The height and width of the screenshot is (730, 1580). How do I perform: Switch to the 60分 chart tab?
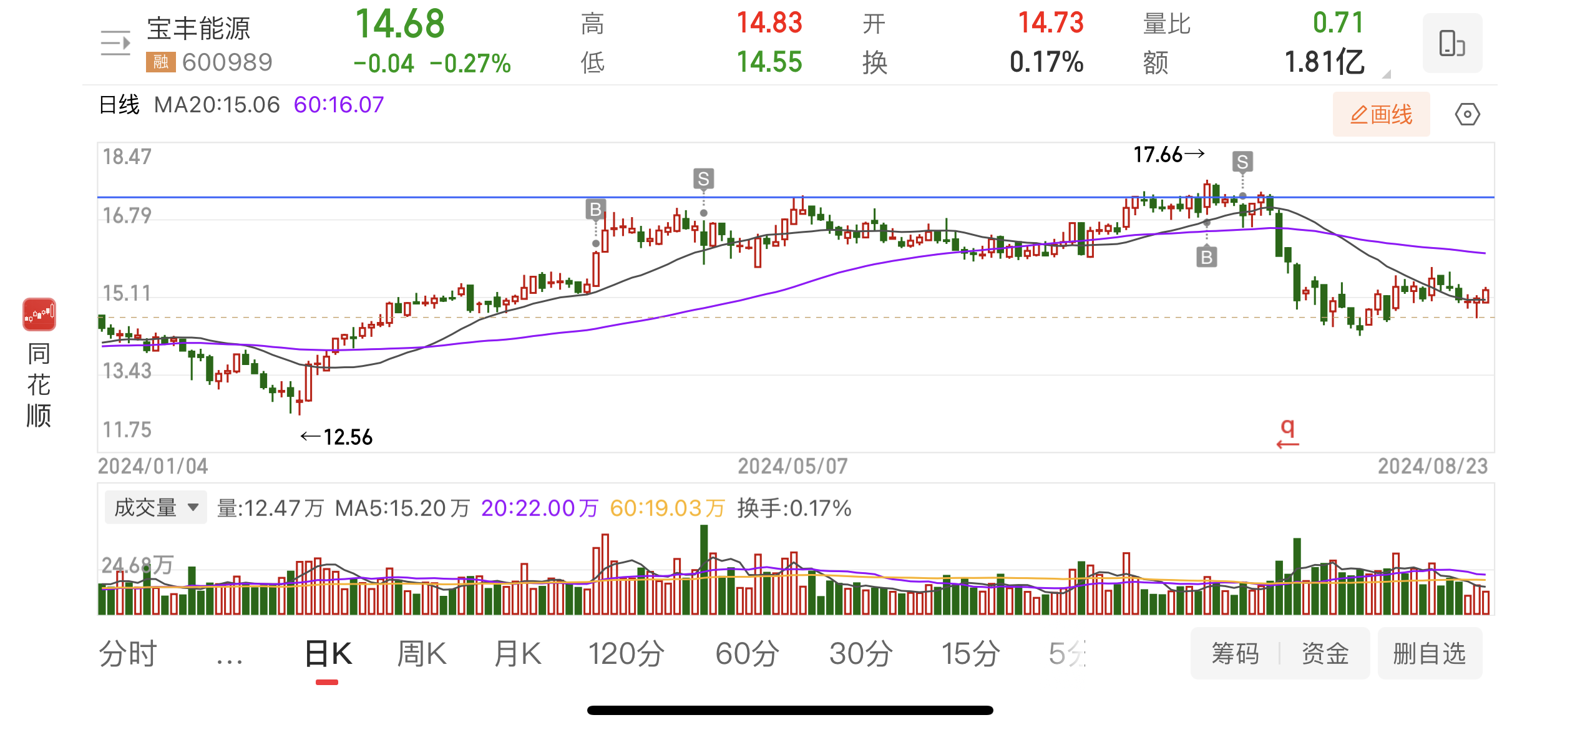pyautogui.click(x=746, y=654)
